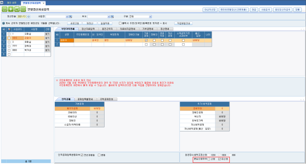Click the 경로우대 row in 추가/세액공제 table
Viewport: 306px width, 164px height.
(205, 108)
